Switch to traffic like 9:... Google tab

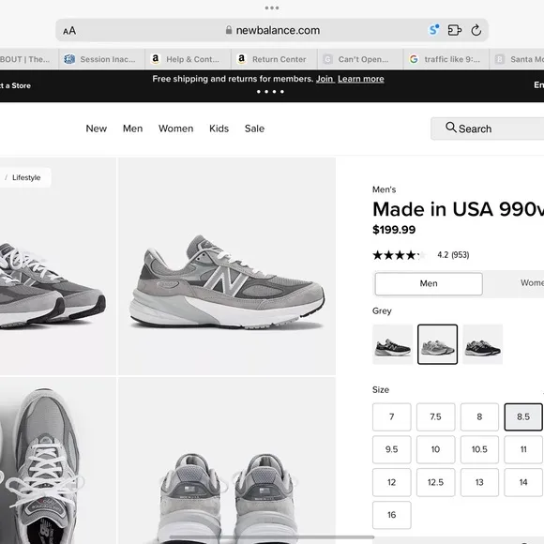pyautogui.click(x=446, y=59)
